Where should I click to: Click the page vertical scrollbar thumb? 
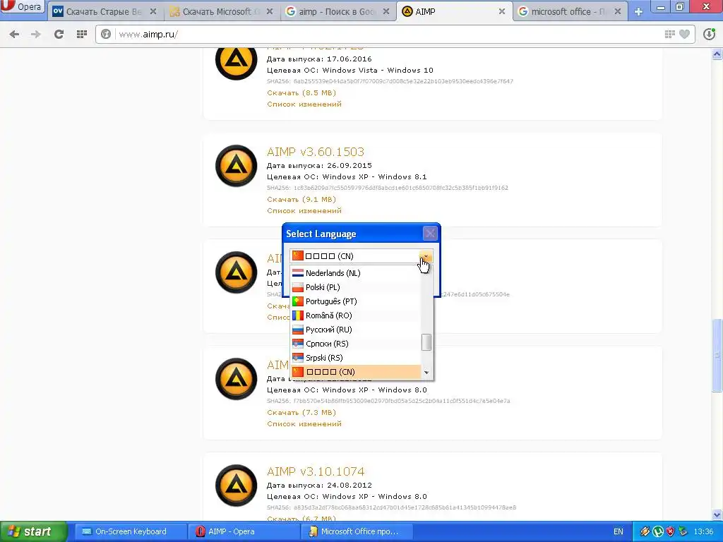pos(717,356)
